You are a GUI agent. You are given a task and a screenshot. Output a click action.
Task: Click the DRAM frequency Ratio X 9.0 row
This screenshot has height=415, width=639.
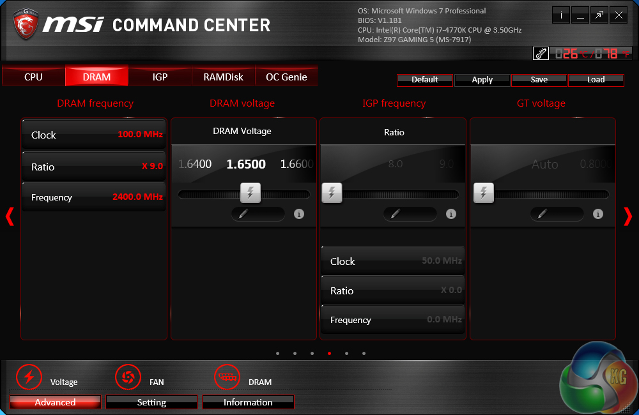tap(94, 167)
